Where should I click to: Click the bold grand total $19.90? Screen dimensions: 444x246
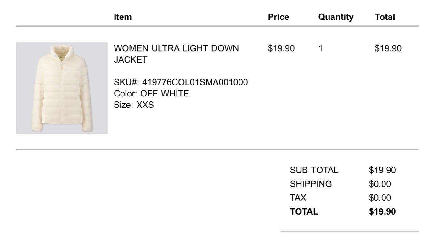tap(382, 212)
